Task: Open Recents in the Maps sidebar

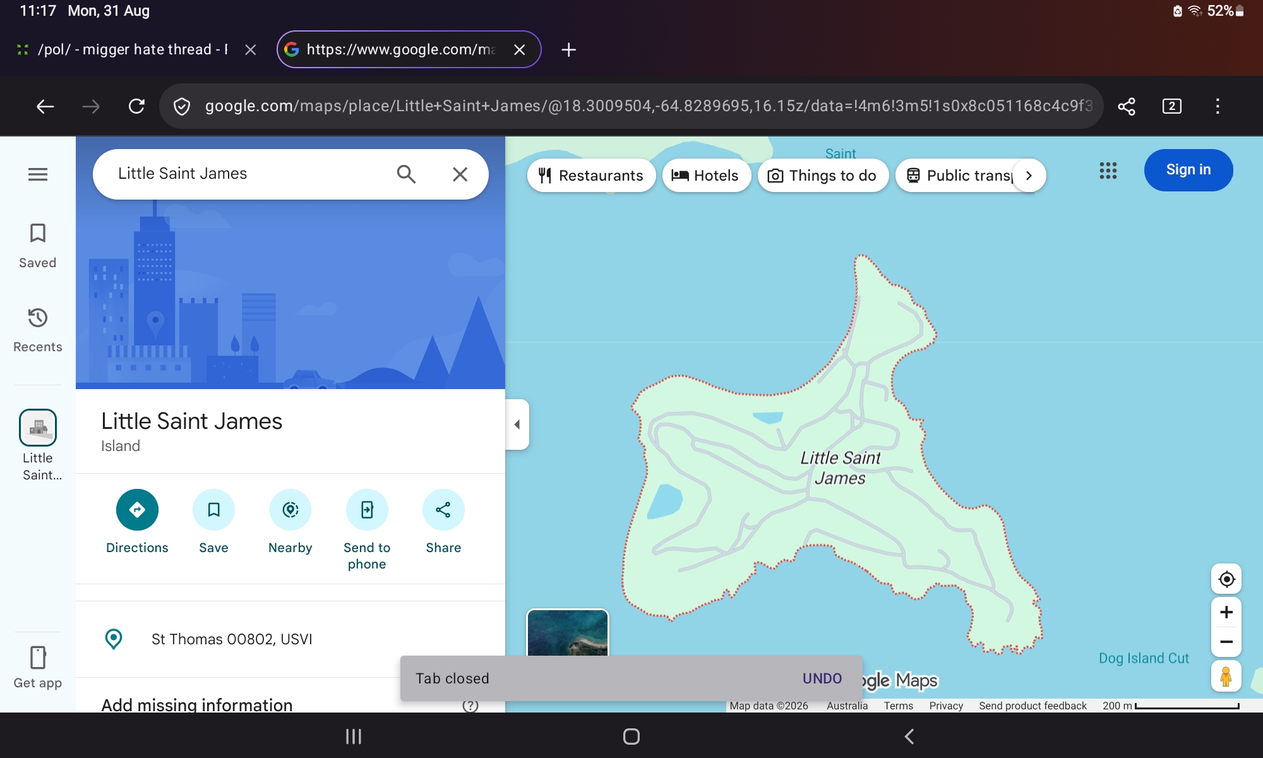Action: tap(38, 330)
